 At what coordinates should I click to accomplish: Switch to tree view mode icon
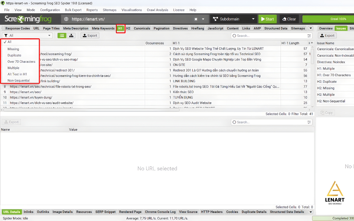coord(71,36)
